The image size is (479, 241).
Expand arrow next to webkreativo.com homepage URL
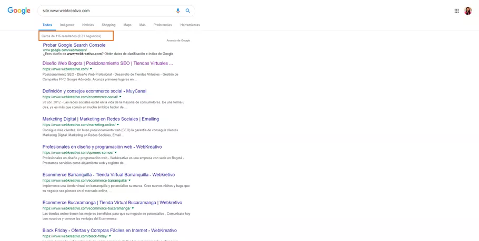[x=91, y=69]
